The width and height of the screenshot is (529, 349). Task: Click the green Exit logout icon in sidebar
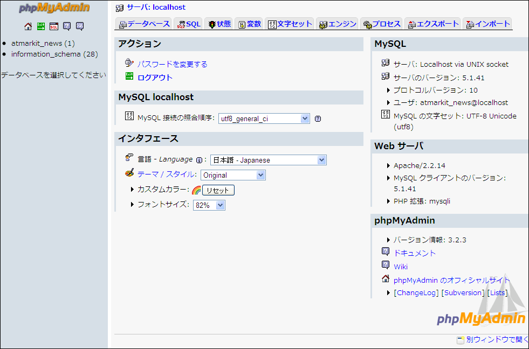tap(41, 26)
